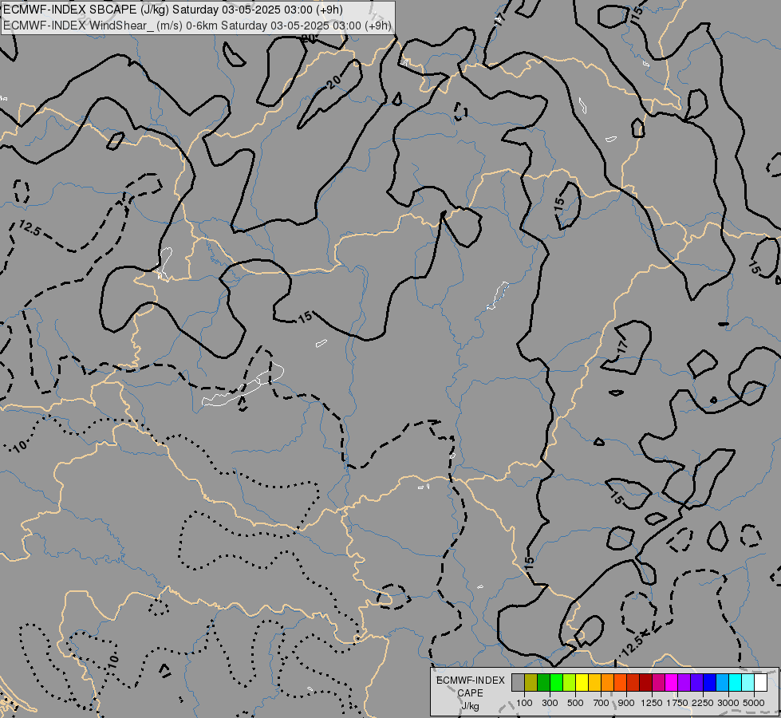Viewport: 781px width, 718px height.
Task: Select the purple swatch right of 1750
Action: [x=684, y=682]
